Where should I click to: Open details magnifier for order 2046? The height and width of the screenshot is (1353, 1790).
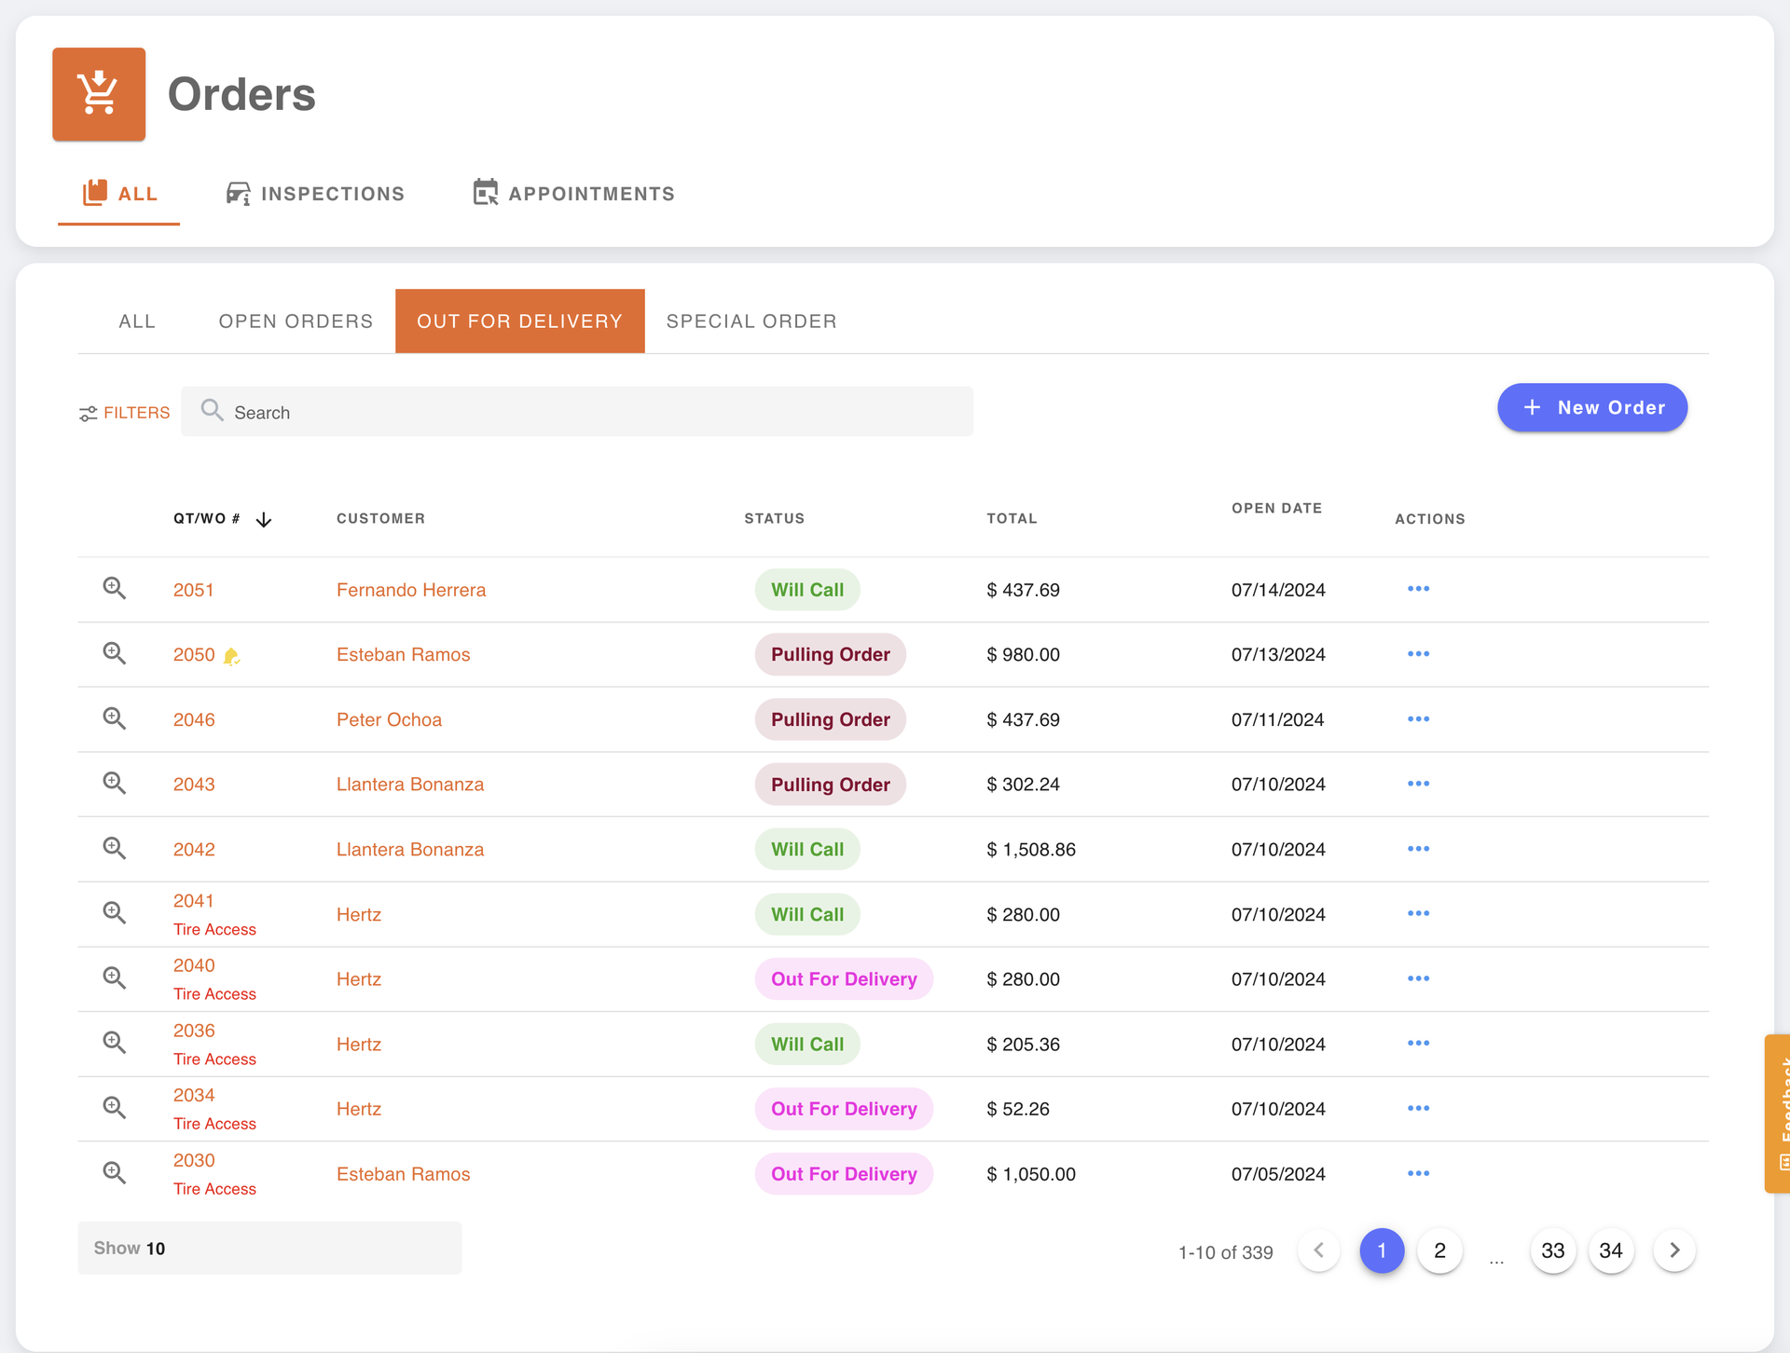click(x=115, y=718)
